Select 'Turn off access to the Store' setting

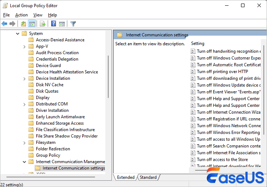(222, 160)
